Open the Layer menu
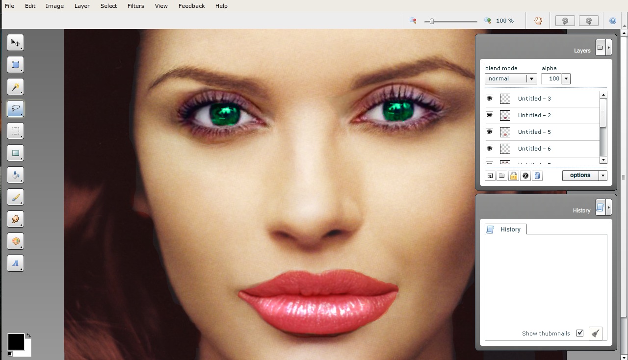This screenshot has width=628, height=360. (x=82, y=6)
